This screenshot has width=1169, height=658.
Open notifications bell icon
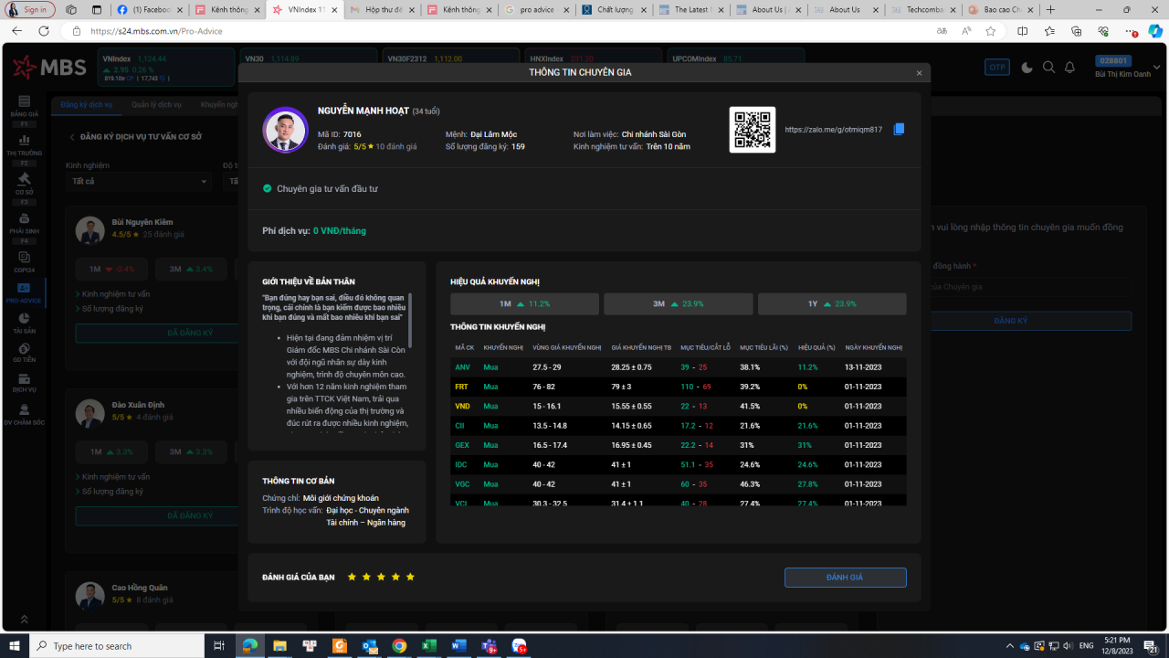click(x=1070, y=67)
